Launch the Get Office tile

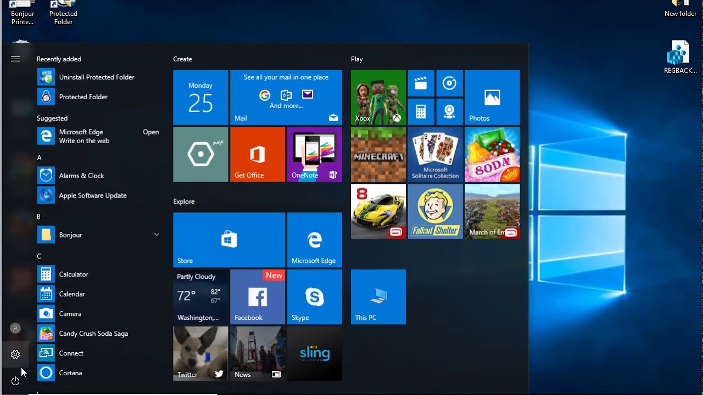point(258,155)
